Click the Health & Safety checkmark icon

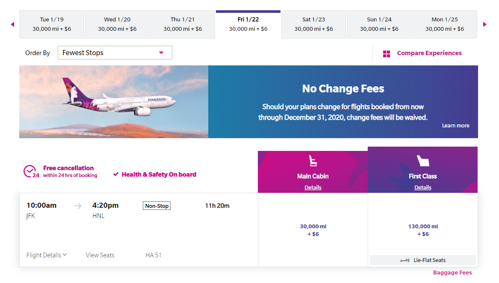[x=115, y=174]
